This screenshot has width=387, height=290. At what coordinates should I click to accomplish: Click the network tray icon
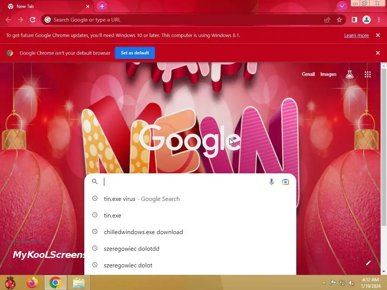coord(342,282)
